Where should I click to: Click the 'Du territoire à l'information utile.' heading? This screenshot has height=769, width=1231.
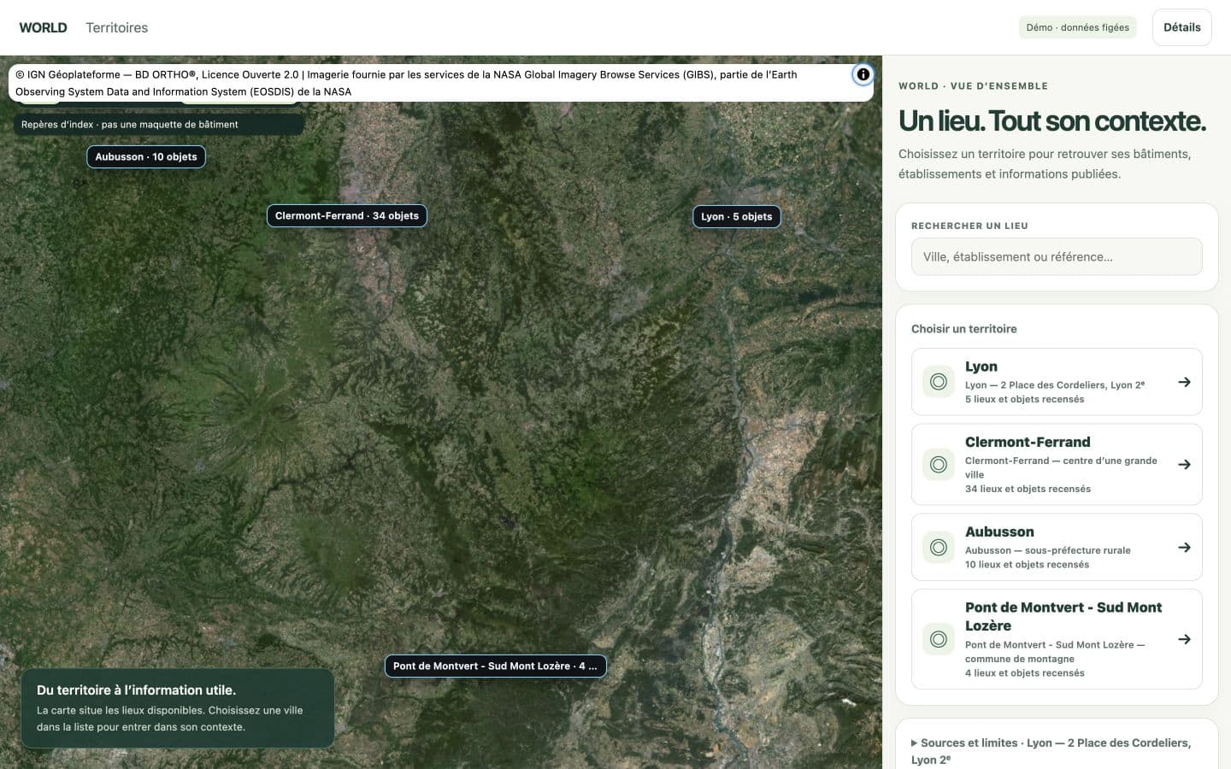coord(136,690)
